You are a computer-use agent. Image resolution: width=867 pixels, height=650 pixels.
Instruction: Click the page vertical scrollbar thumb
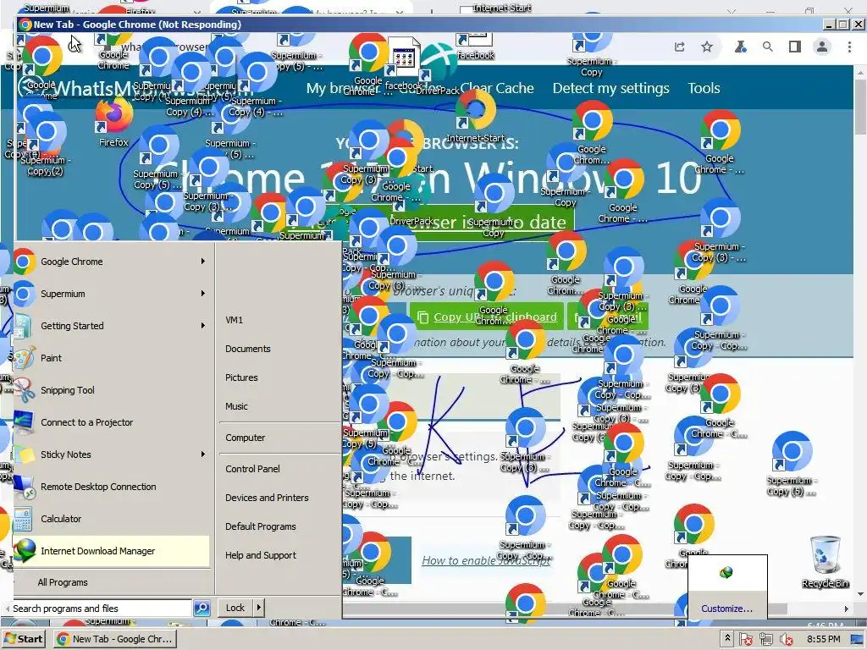pyautogui.click(x=860, y=106)
